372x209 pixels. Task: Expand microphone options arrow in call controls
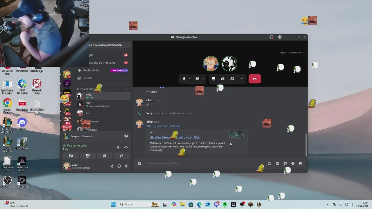click(x=190, y=79)
